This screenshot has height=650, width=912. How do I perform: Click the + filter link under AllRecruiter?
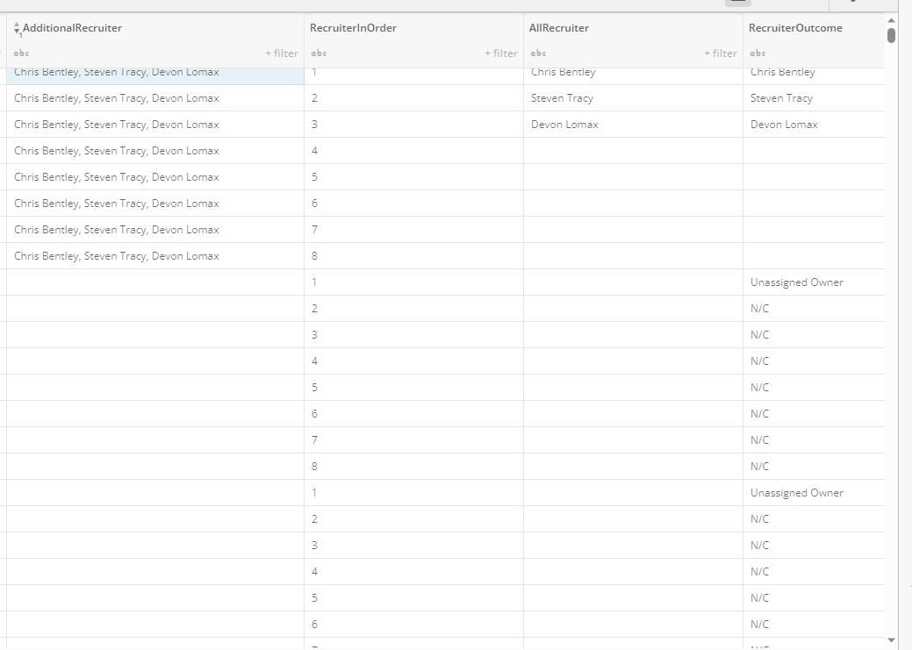[720, 53]
